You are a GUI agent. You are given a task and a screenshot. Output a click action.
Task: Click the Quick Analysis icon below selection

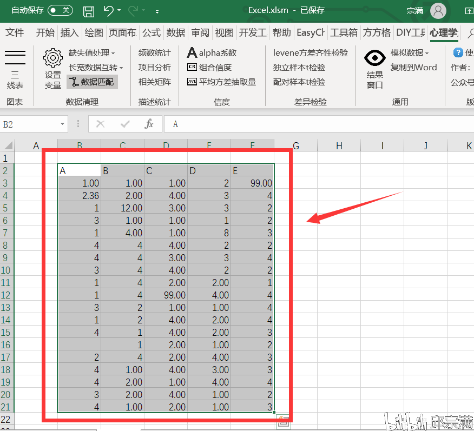284,422
